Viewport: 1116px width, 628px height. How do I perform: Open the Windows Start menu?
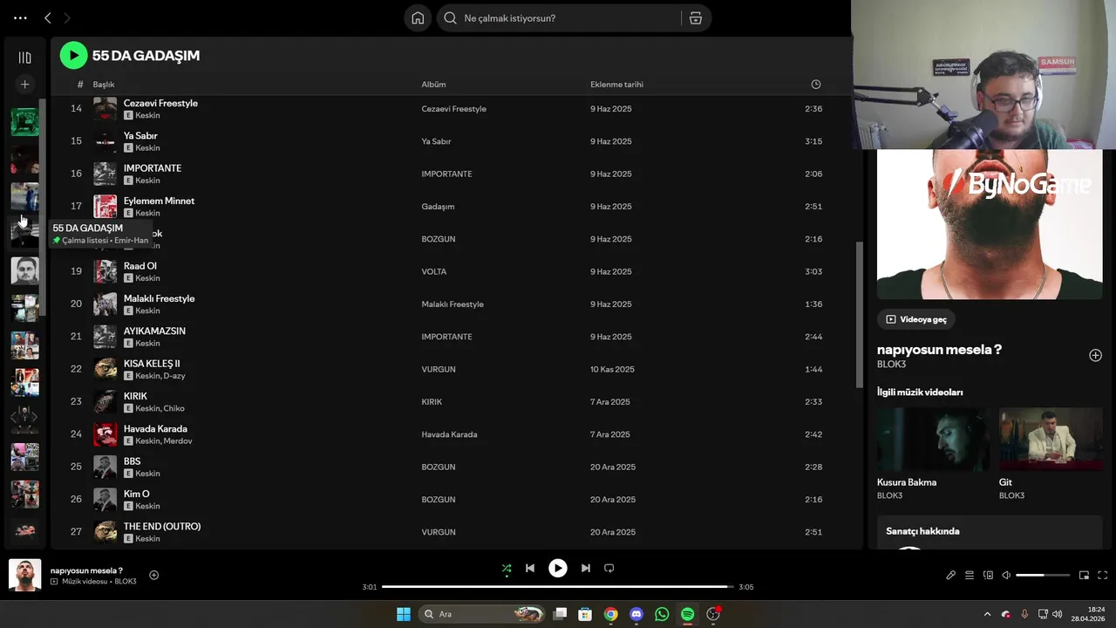pos(404,614)
